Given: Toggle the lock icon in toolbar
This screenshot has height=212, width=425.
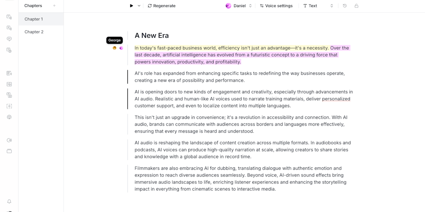Looking at the screenshot, I should pos(357,6).
